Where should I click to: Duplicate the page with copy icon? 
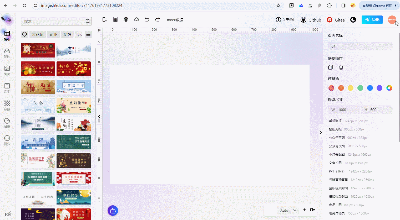click(x=331, y=67)
